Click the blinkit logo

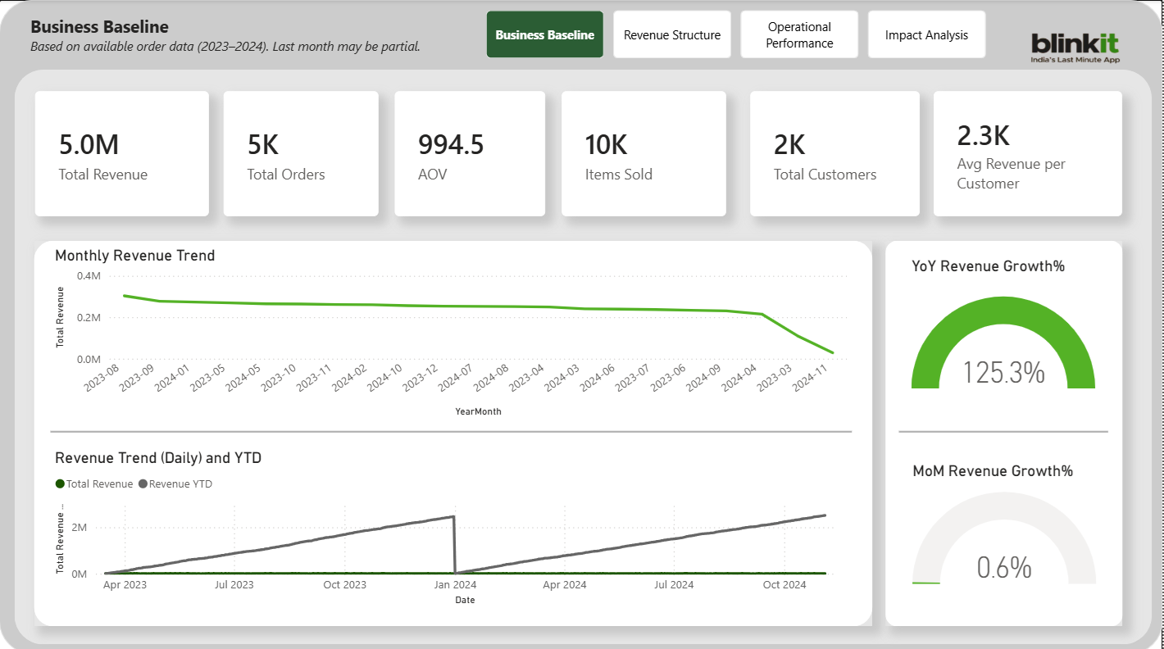coord(1074,39)
